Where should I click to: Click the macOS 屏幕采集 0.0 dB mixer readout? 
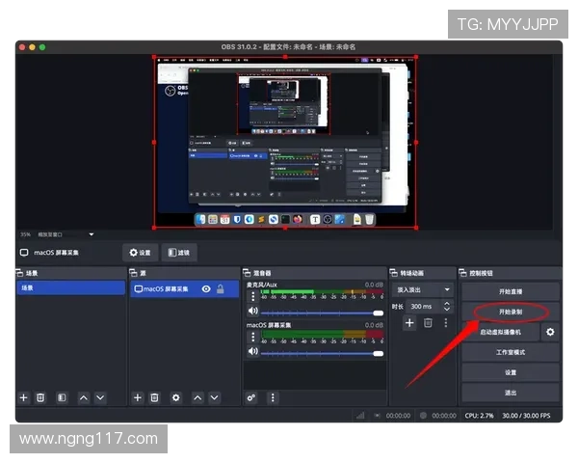coord(374,325)
